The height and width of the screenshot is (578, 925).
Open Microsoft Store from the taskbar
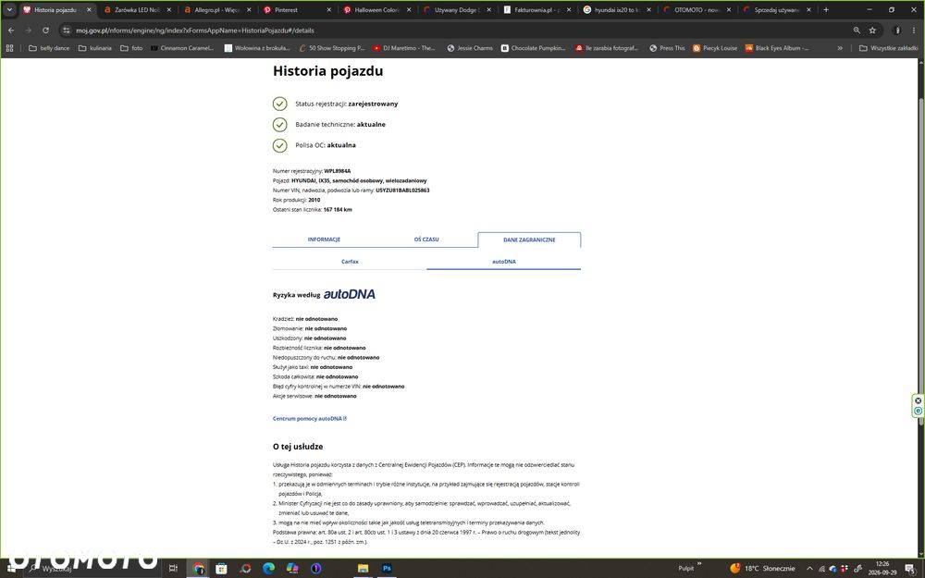(221, 568)
